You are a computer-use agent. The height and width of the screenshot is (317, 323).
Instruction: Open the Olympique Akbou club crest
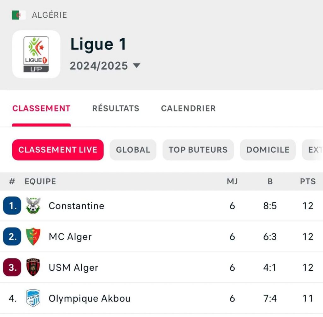click(33, 298)
